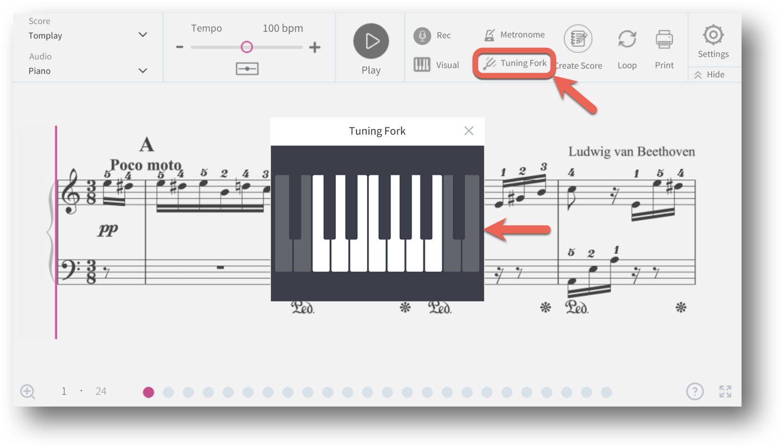Expand the Score Tomplay dropdown
Viewport: 782px width, 447px height.
coord(88,35)
